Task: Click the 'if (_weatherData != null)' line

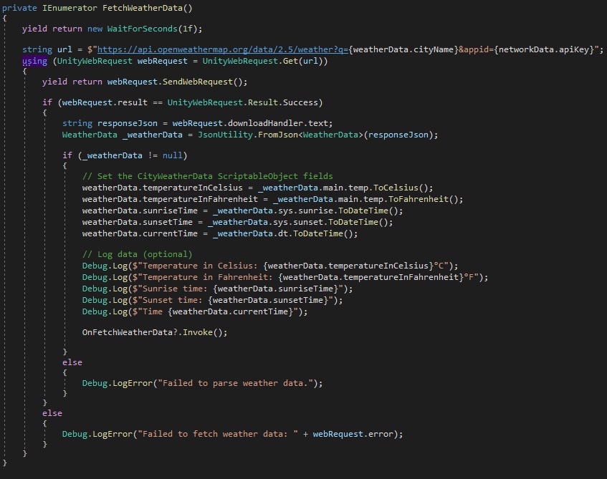Action: [125, 155]
